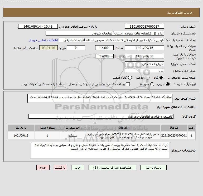Click the general description 'شرح کلی نیاز' box
The height and width of the screenshot is (196, 203).
point(100,98)
